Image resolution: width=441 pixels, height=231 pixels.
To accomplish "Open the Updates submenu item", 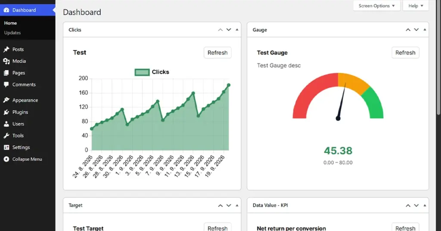I will pyautogui.click(x=12, y=33).
